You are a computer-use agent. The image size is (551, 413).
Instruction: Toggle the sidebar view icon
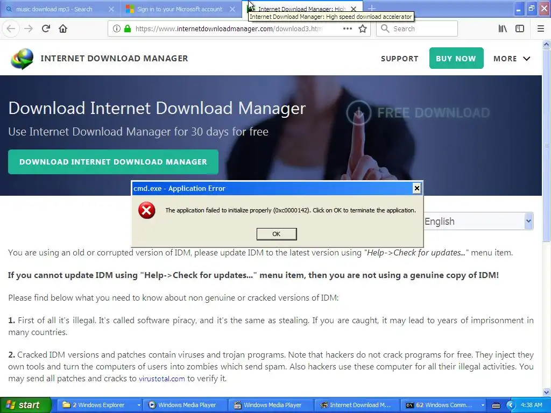click(x=520, y=29)
